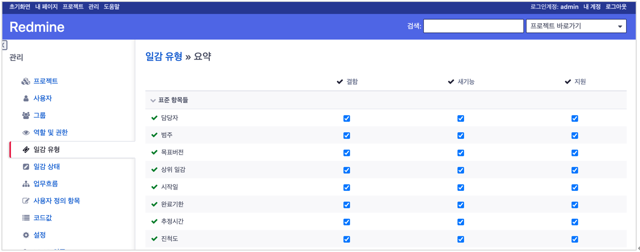Open 업무흐름 in sidebar

[46, 184]
